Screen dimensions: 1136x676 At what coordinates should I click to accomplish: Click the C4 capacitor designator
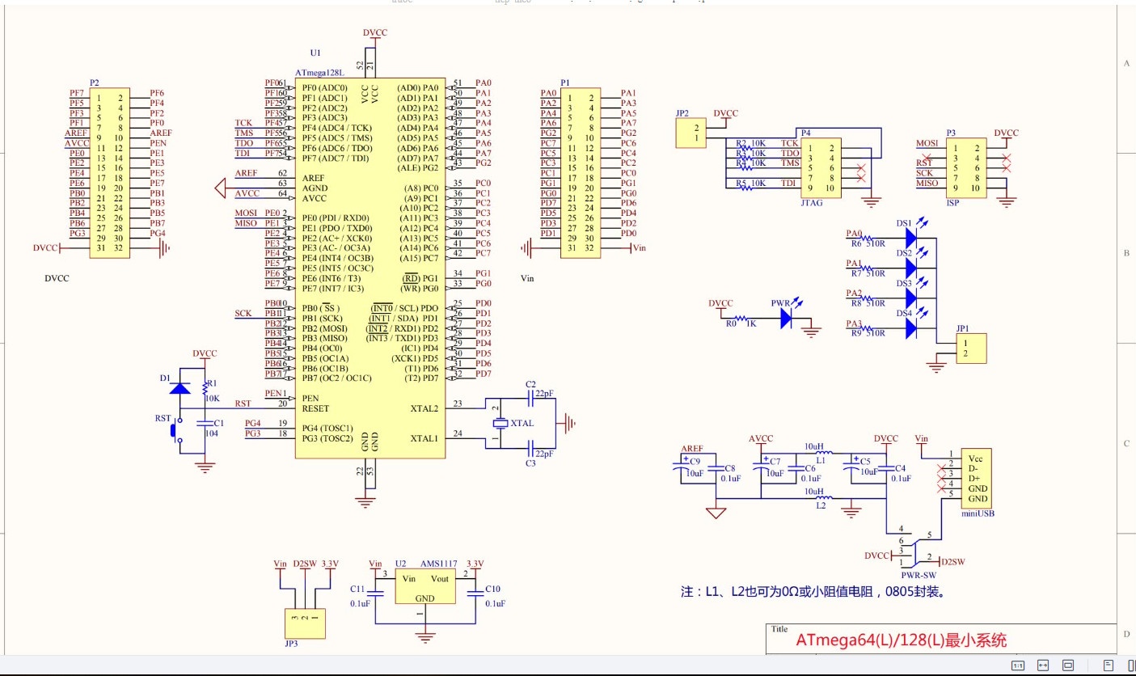[x=901, y=468]
